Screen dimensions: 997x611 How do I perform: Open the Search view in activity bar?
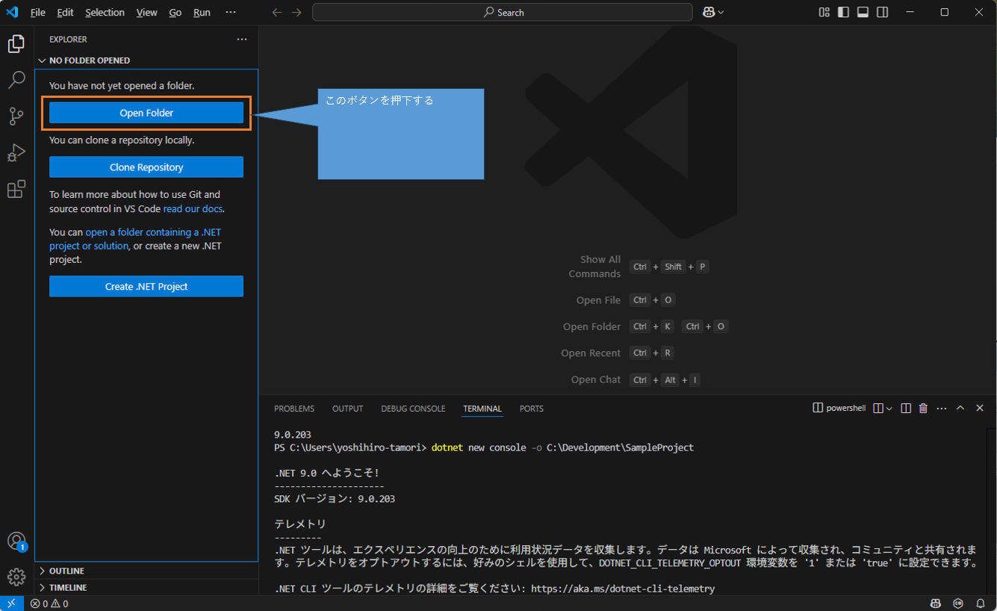[16, 79]
